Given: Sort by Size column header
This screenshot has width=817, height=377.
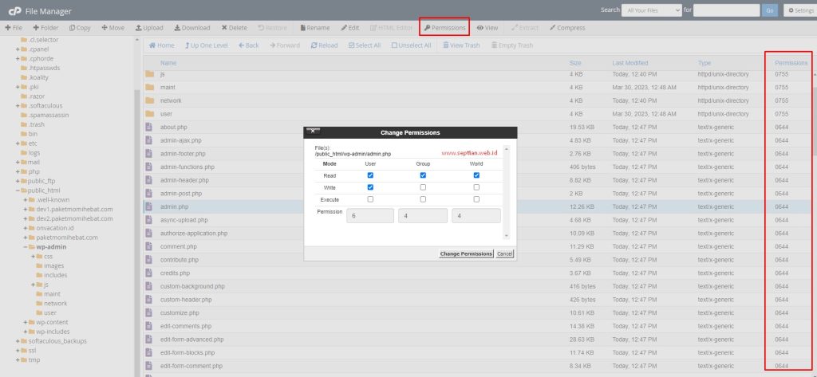Looking at the screenshot, I should tap(575, 63).
